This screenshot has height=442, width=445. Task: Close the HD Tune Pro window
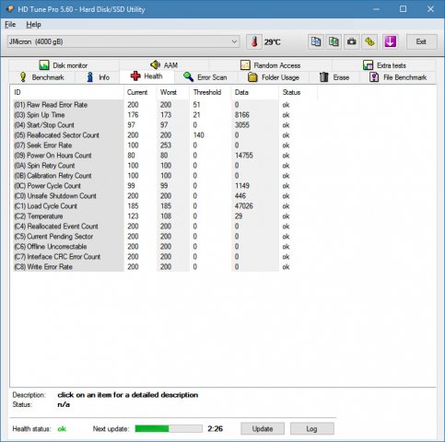tap(430, 9)
